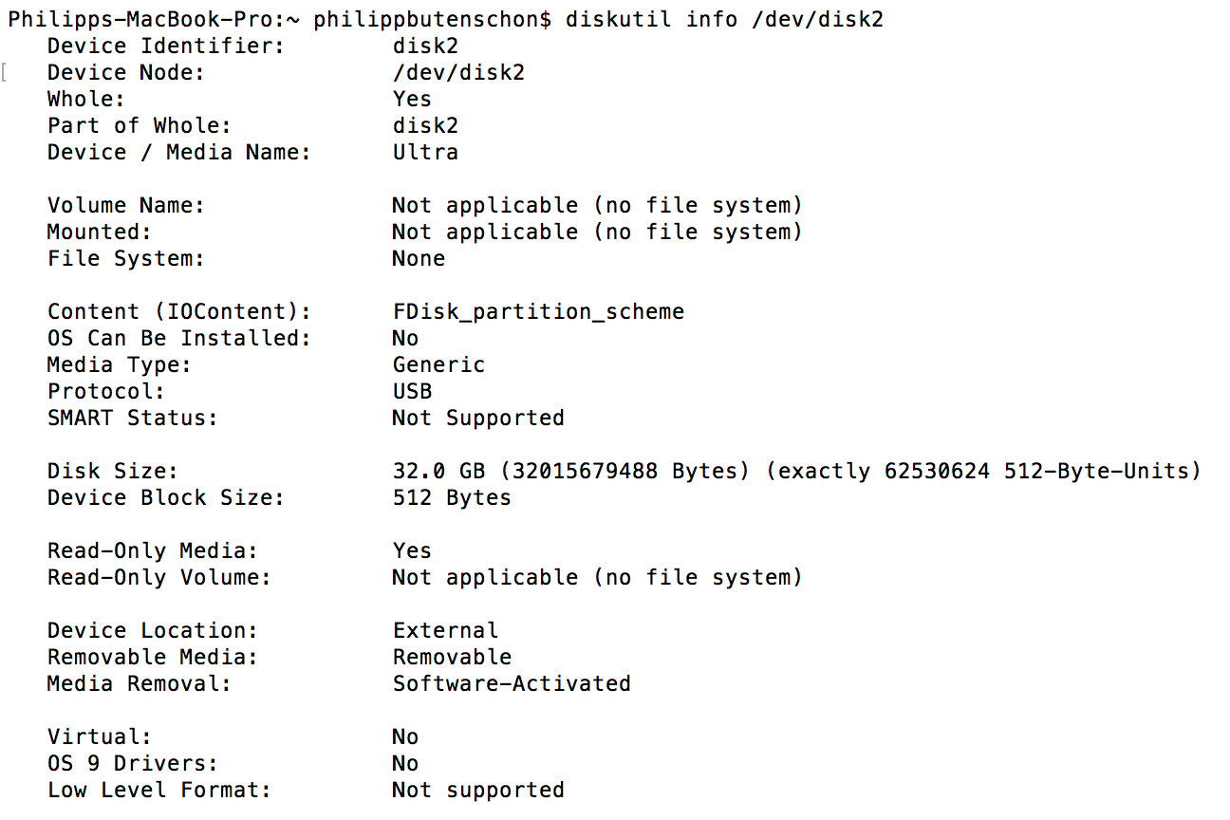The height and width of the screenshot is (820, 1230).
Task: Click the "Low Level Format:" label
Action: (x=158, y=790)
